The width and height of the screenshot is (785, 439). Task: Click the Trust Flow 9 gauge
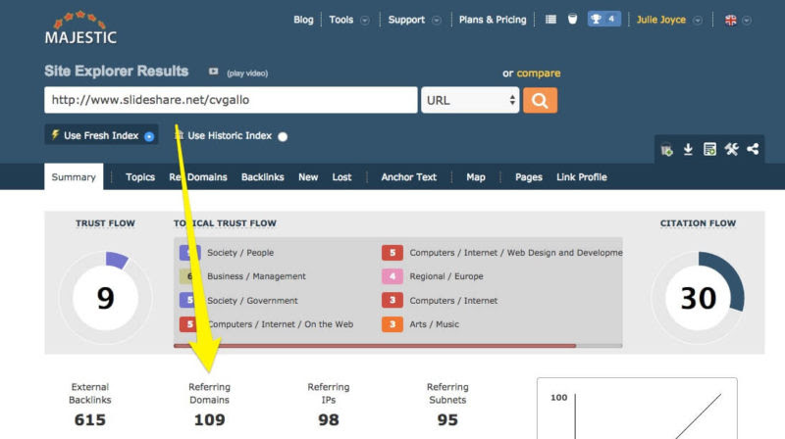click(106, 298)
